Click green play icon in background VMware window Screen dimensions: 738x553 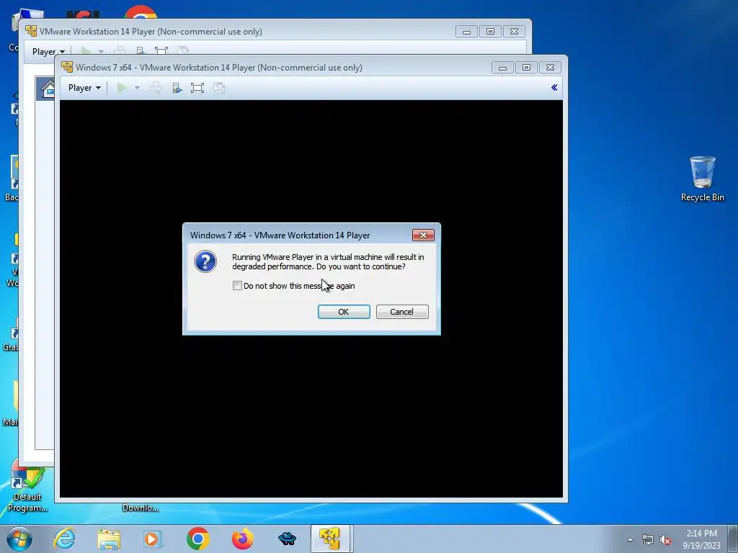coord(86,51)
